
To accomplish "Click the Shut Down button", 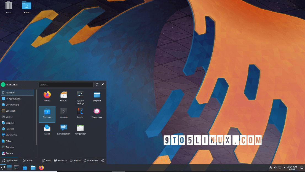I will (91, 160).
